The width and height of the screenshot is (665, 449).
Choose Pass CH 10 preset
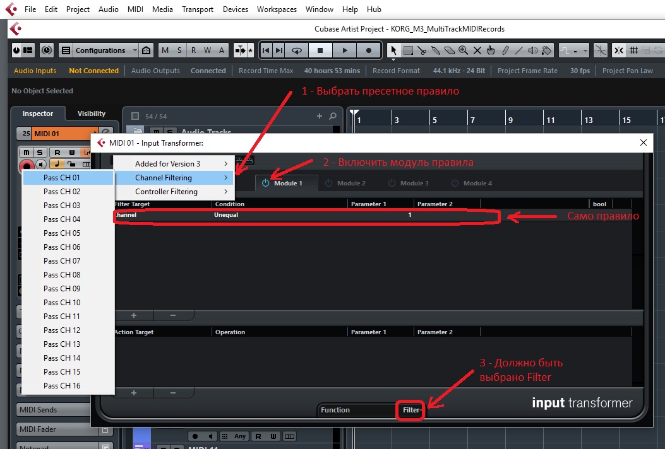(68, 303)
